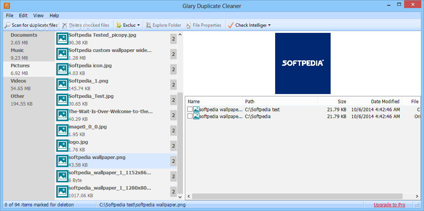Open the Exclude dropdown arrow
The width and height of the screenshot is (424, 211).
pos(139,25)
